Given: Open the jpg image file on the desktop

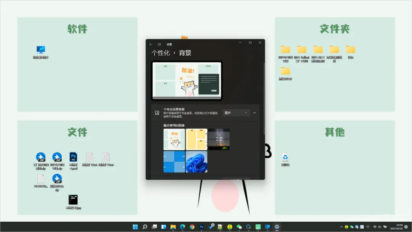Looking at the screenshot, I should [x=73, y=199].
